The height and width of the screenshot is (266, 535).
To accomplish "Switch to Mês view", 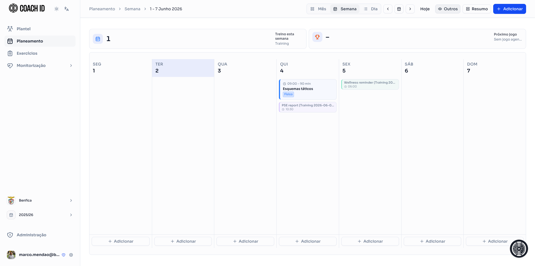I will point(318,9).
